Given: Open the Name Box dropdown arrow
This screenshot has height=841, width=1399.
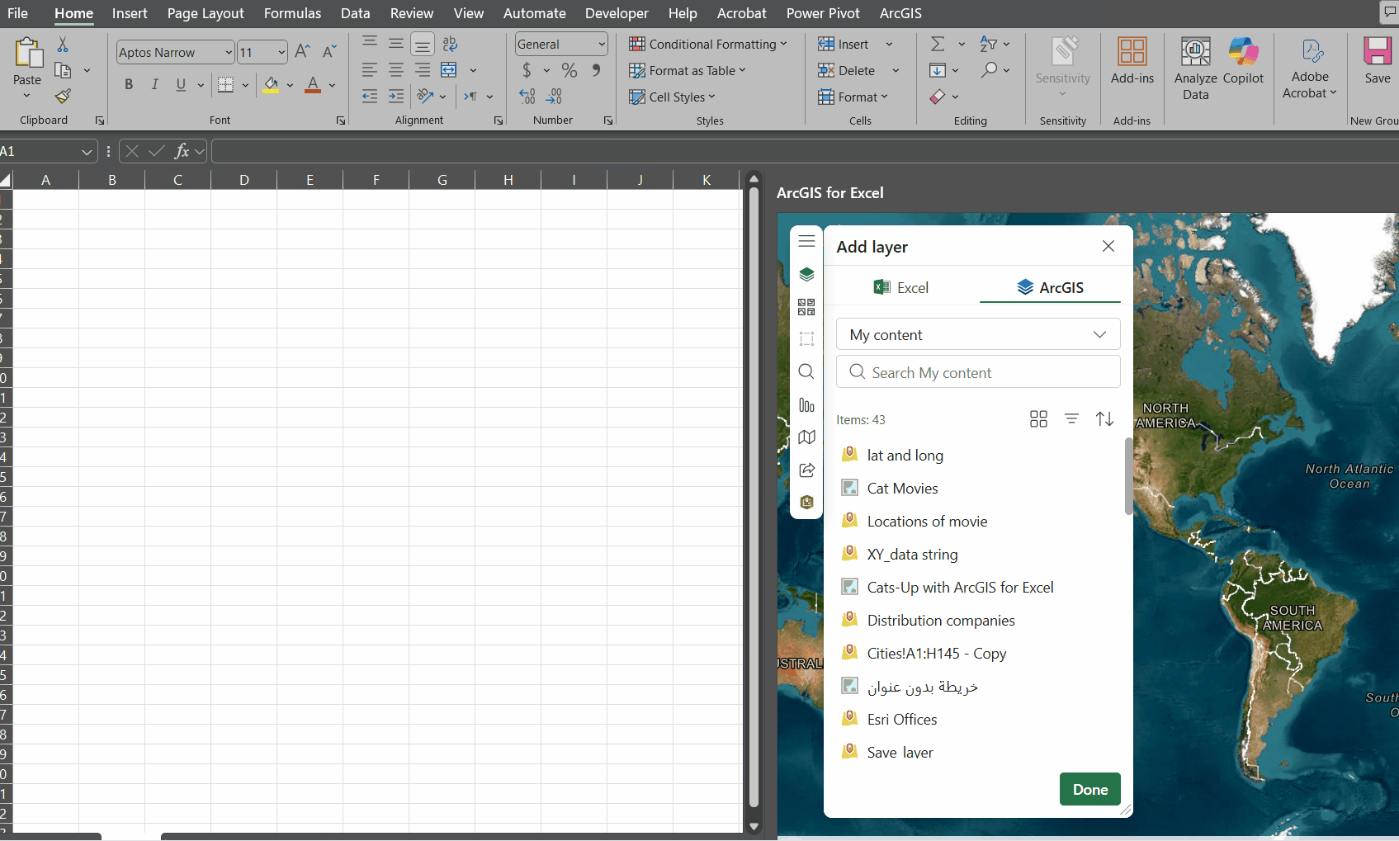Looking at the screenshot, I should (87, 152).
